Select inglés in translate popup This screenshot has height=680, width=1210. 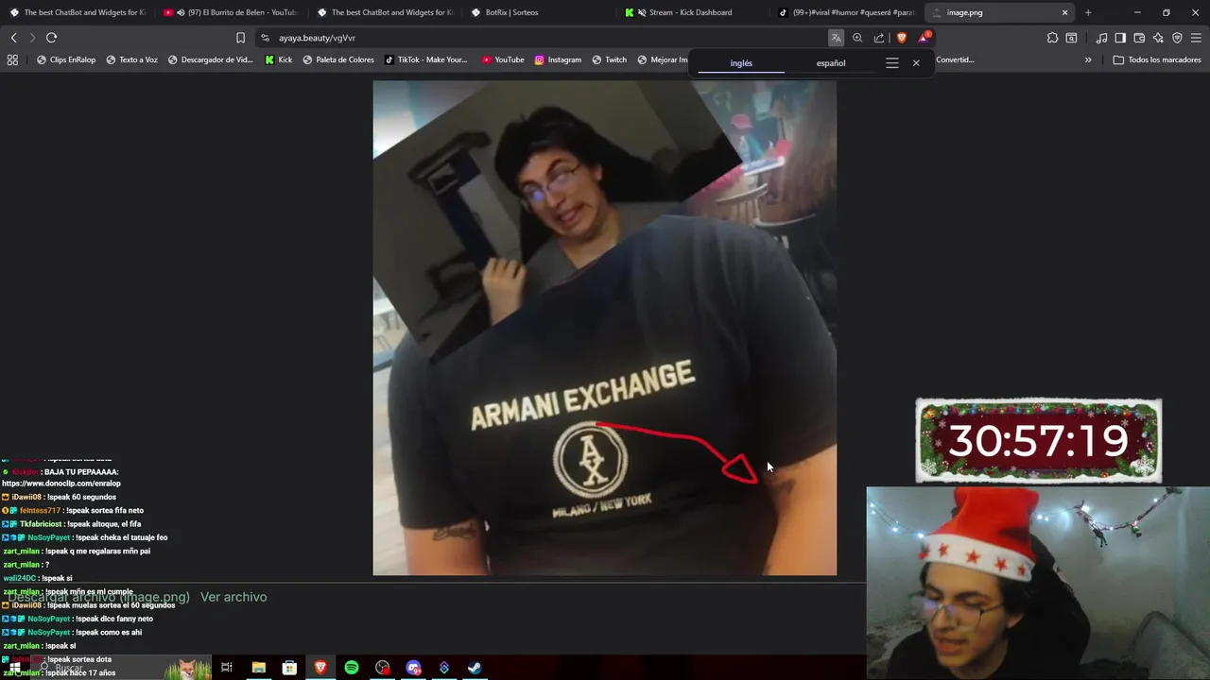pyautogui.click(x=741, y=63)
